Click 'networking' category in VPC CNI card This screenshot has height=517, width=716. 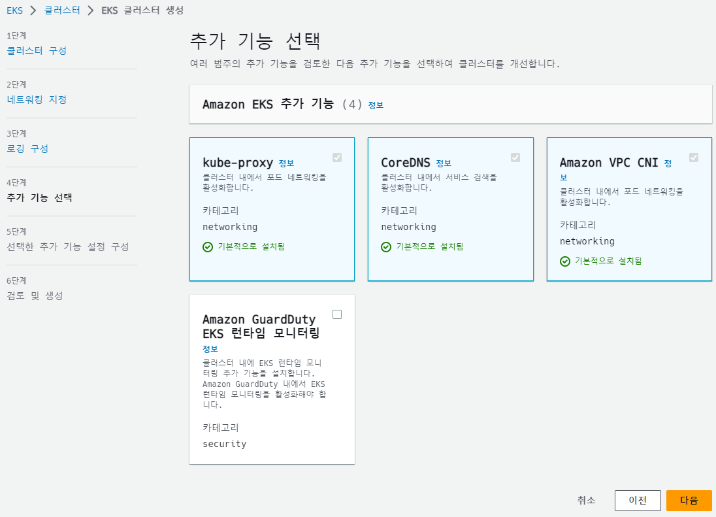point(587,241)
